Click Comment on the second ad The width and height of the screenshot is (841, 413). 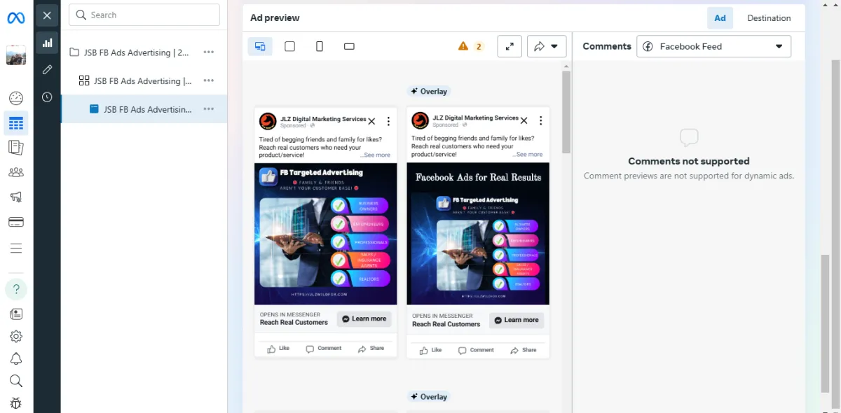point(477,350)
